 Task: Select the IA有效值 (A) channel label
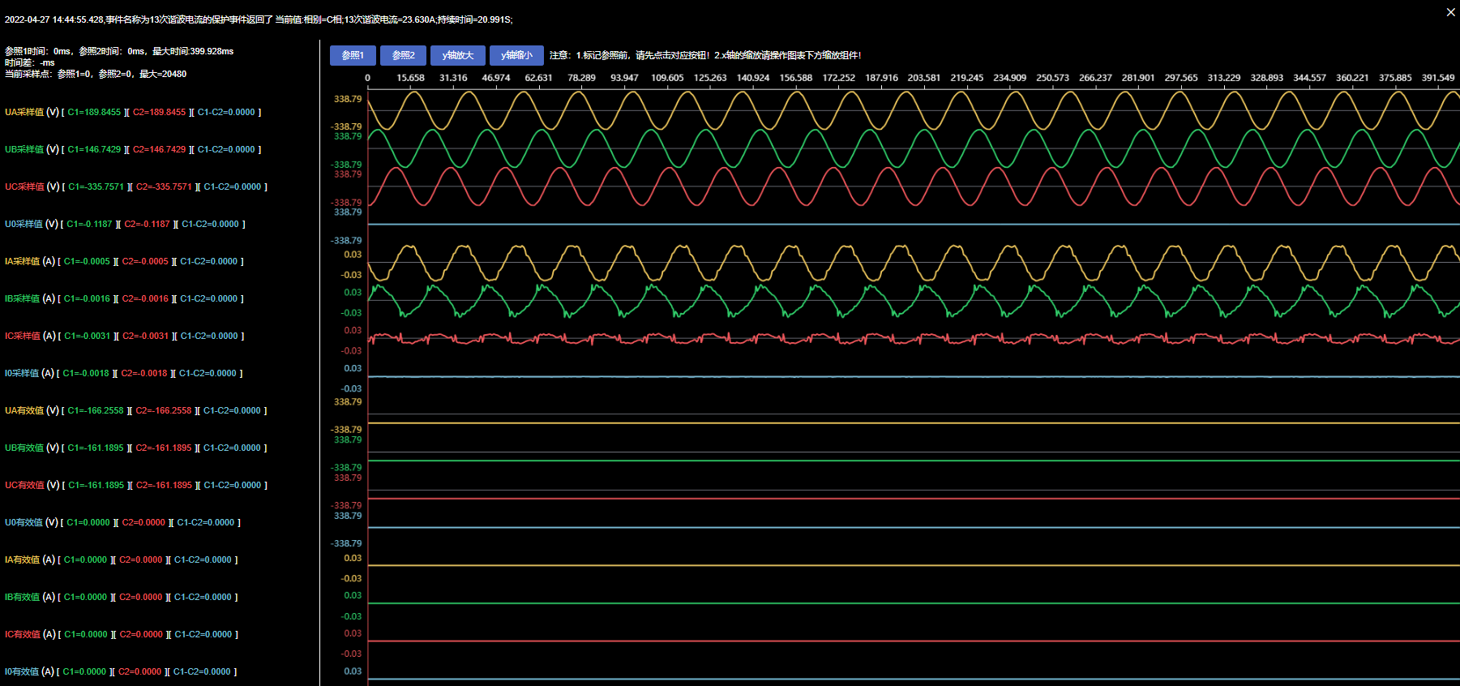coord(30,560)
